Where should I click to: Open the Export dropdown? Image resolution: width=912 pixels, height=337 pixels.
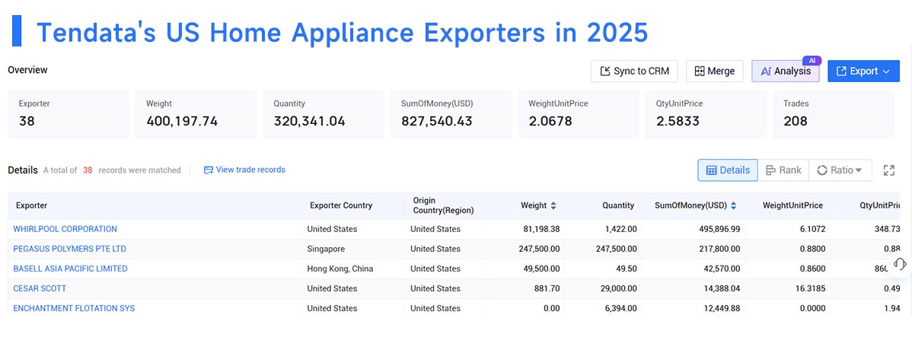point(863,71)
